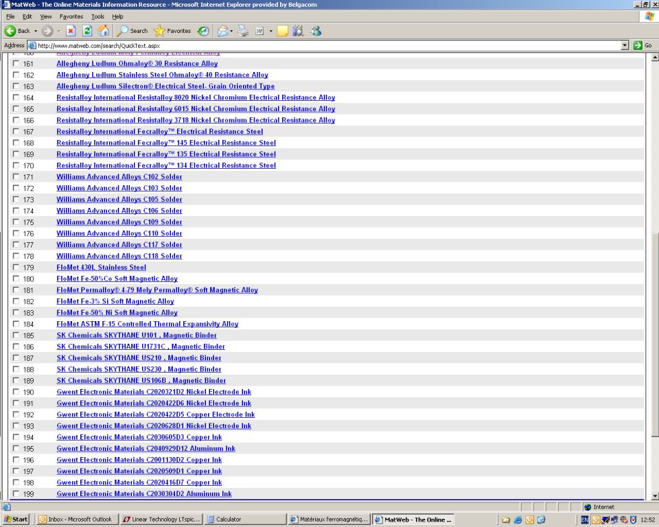Screen dimensions: 659x527
Task: Open the Help menu
Action: coord(117,16)
